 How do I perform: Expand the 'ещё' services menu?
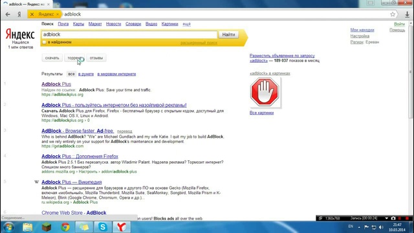click(186, 24)
